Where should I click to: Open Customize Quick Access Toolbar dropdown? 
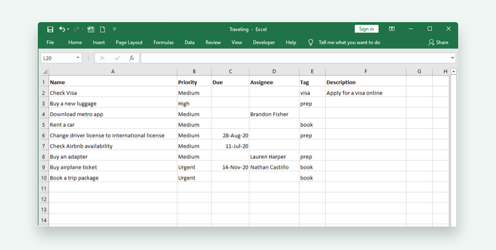click(114, 29)
